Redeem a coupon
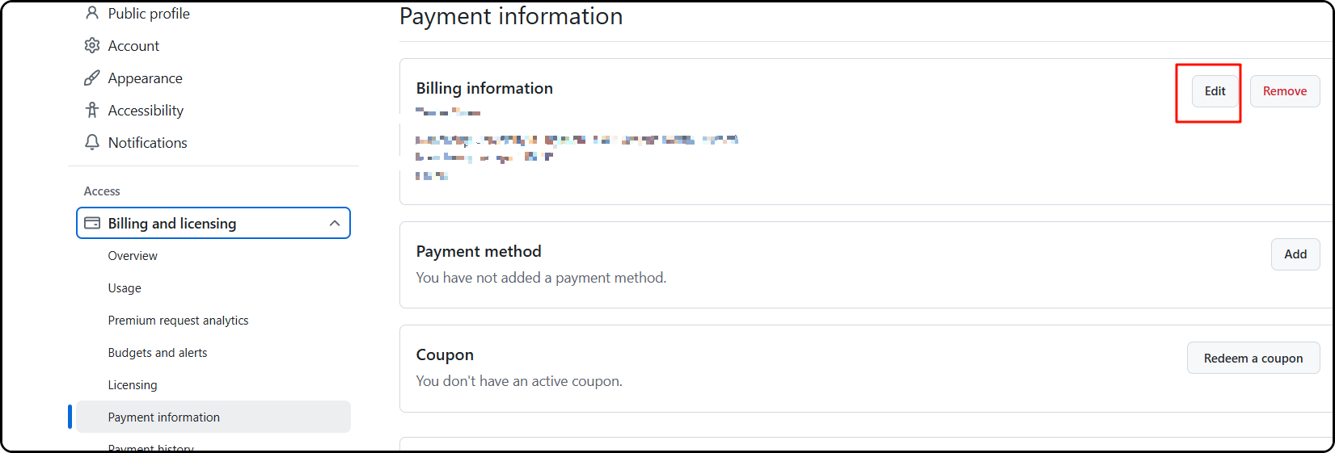Image resolution: width=1335 pixels, height=453 pixels. pos(1253,358)
